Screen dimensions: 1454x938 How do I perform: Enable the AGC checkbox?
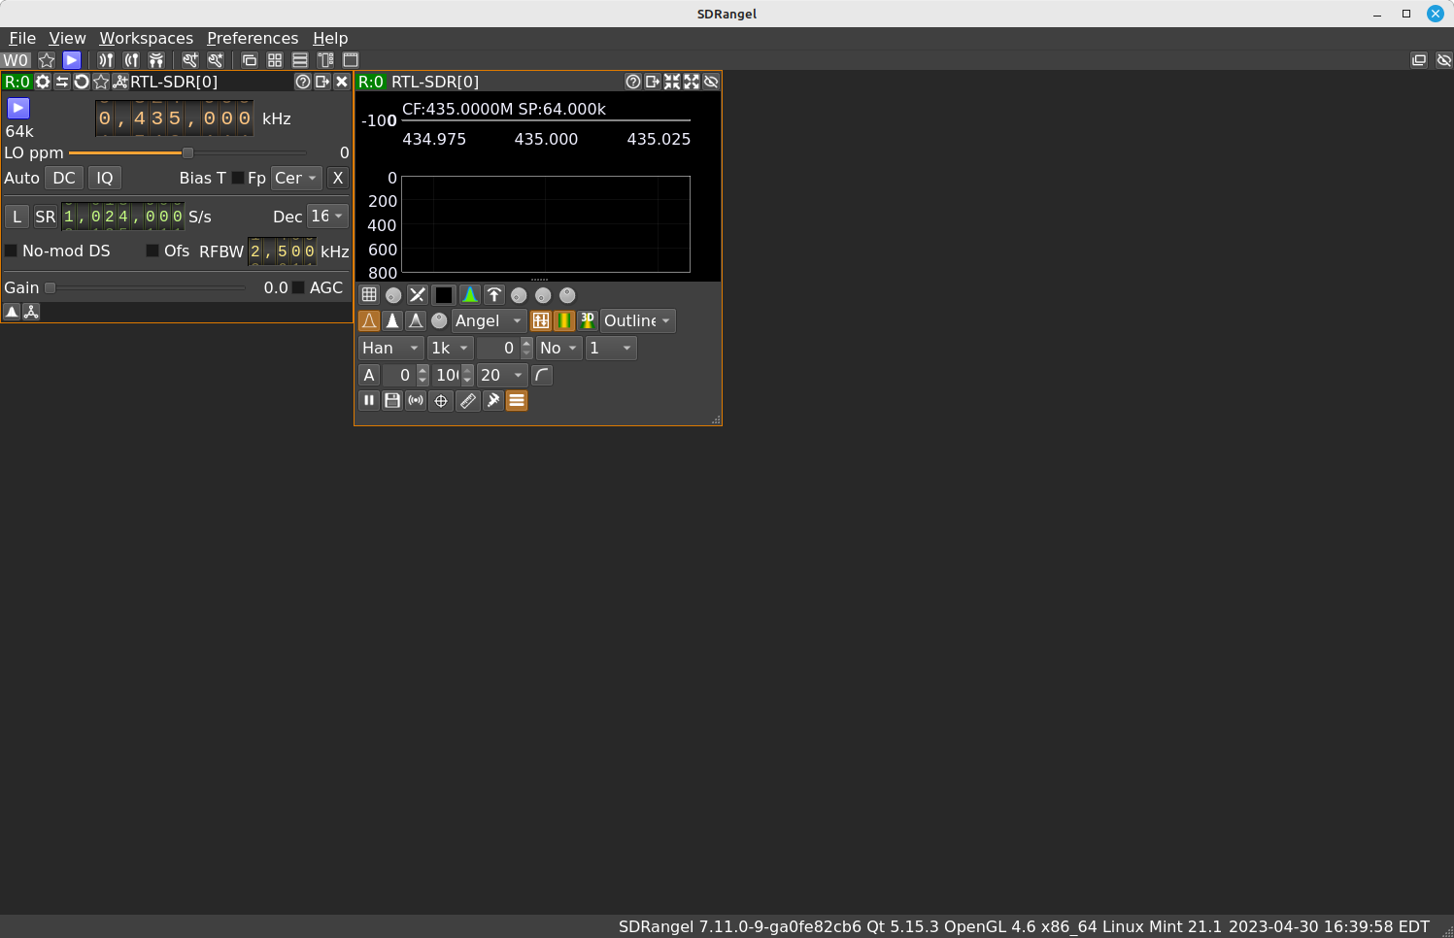coord(298,287)
